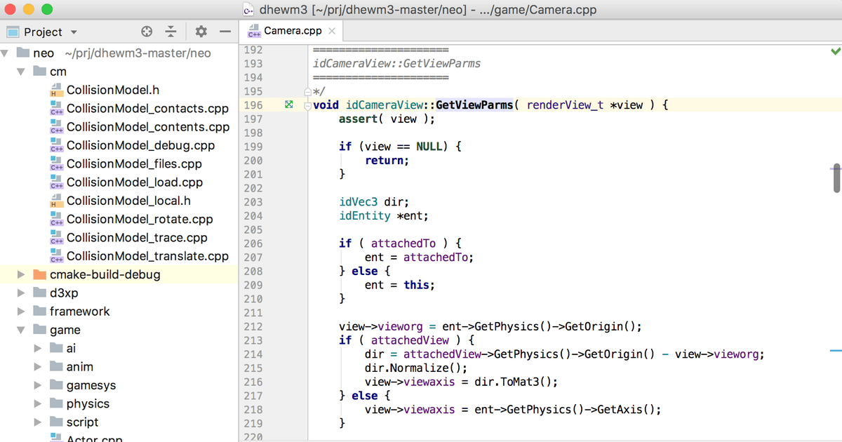
Task: Expand the framework folder
Action: (x=21, y=312)
